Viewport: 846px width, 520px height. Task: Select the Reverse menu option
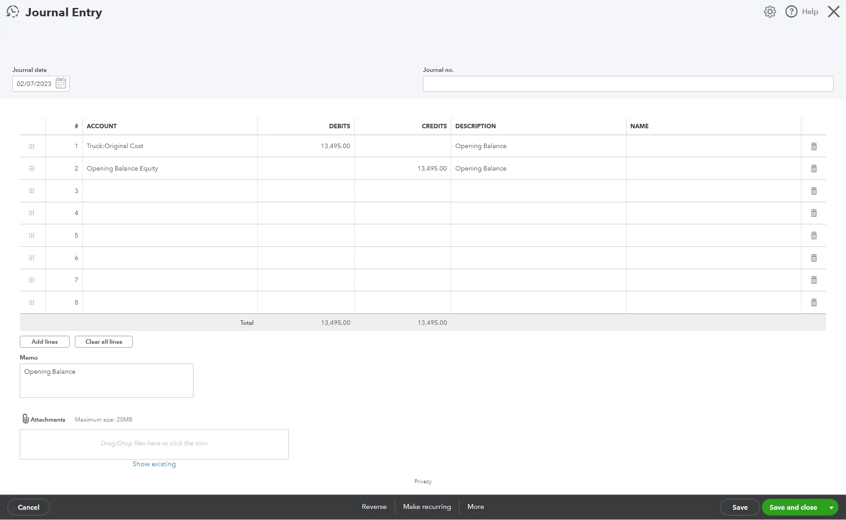(x=374, y=507)
